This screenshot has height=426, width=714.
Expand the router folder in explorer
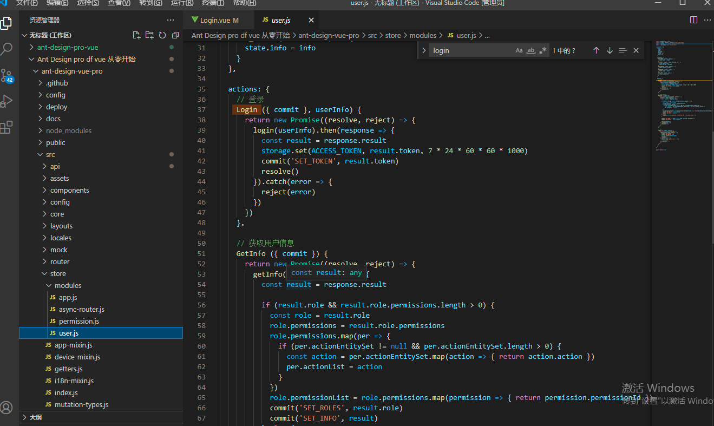point(60,261)
